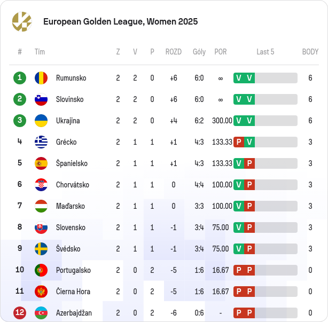Open the Čierna Hora team link
Image resolution: width=328 pixels, height=322 pixels.
(73, 292)
